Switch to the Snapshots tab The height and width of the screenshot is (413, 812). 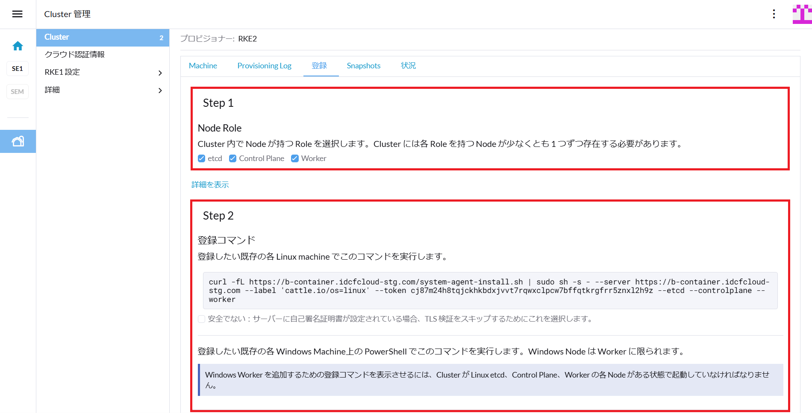point(363,66)
